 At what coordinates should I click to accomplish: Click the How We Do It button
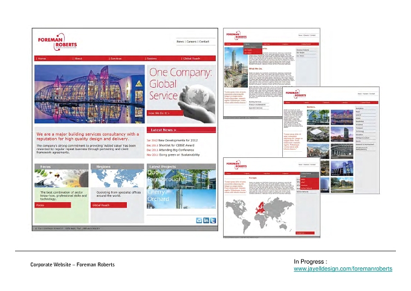tap(165, 113)
